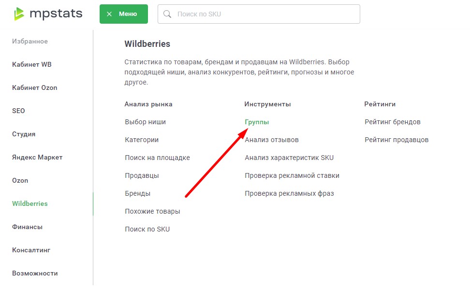This screenshot has width=470, height=290.
Task: Open Проверка рекламной ставки link
Action: pyautogui.click(x=292, y=176)
